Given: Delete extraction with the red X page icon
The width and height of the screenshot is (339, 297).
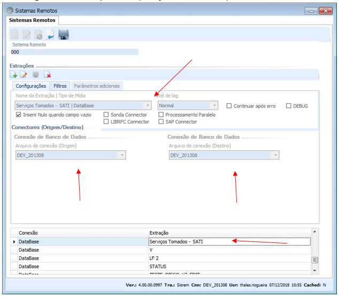Looking at the screenshot, I should click(48, 74).
